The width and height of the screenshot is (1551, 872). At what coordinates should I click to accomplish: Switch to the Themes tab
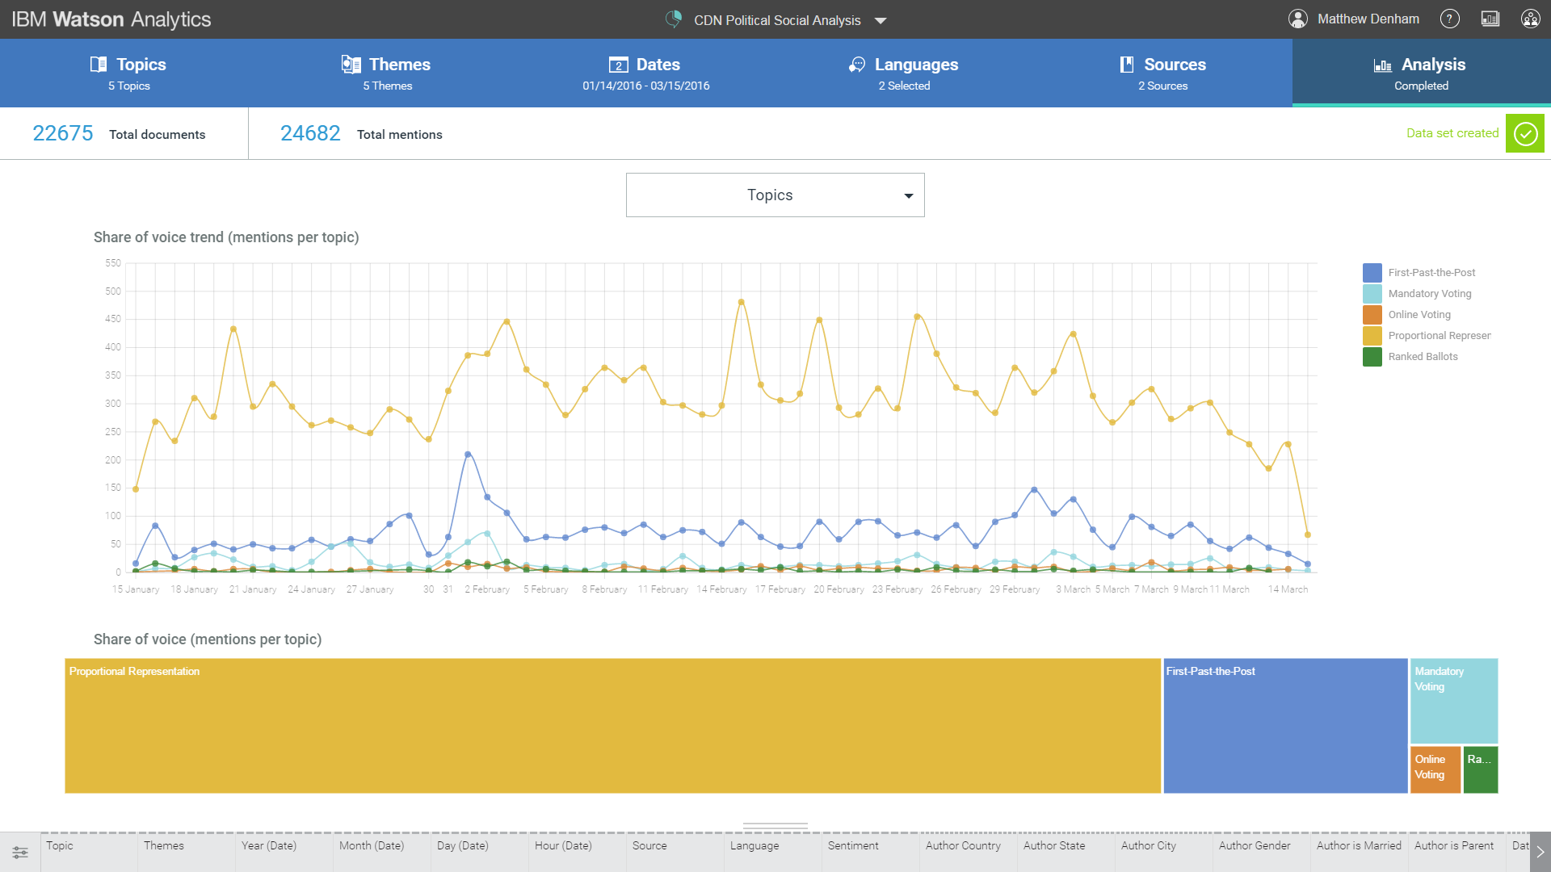[388, 73]
